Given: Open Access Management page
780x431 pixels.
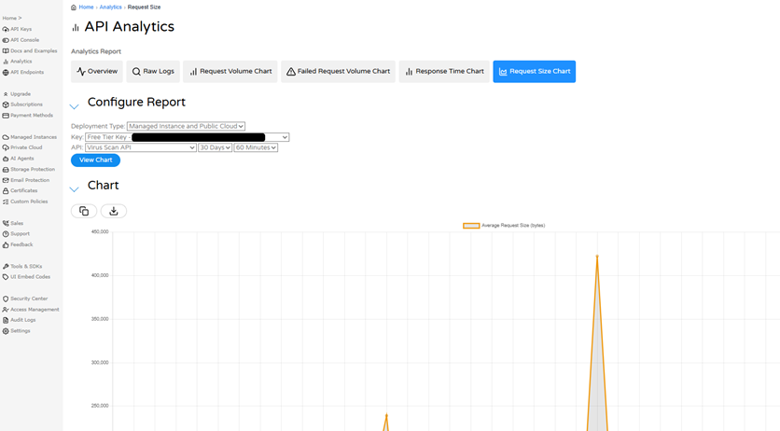Looking at the screenshot, I should (x=31, y=310).
